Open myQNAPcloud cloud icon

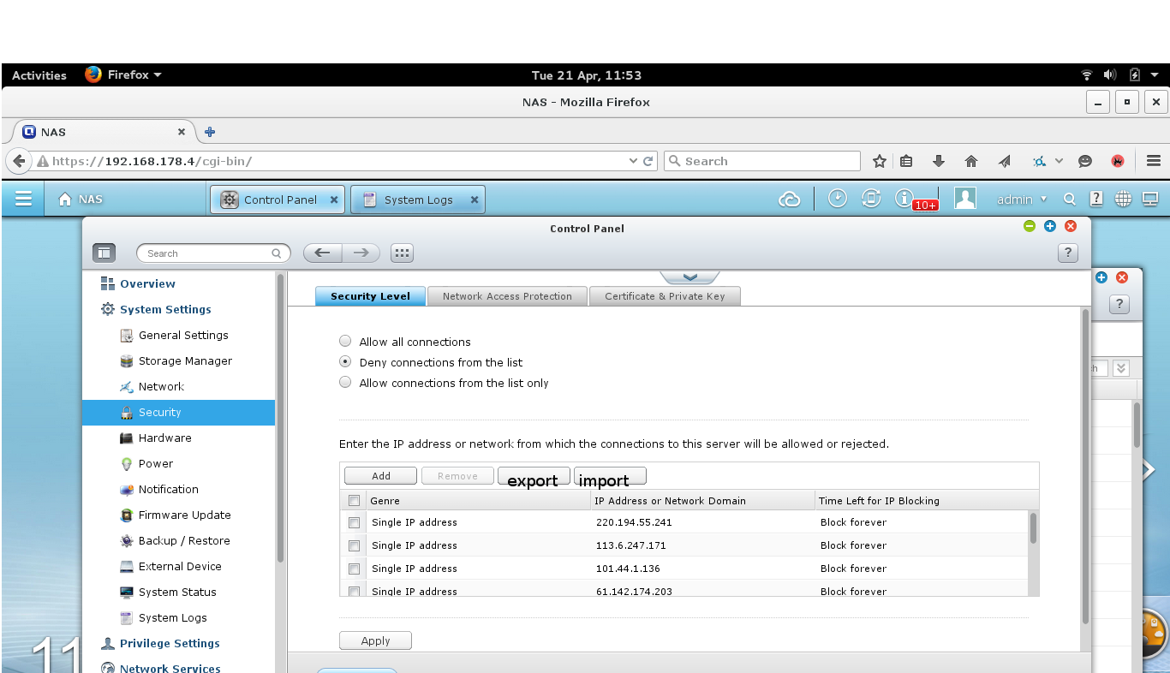coord(789,200)
